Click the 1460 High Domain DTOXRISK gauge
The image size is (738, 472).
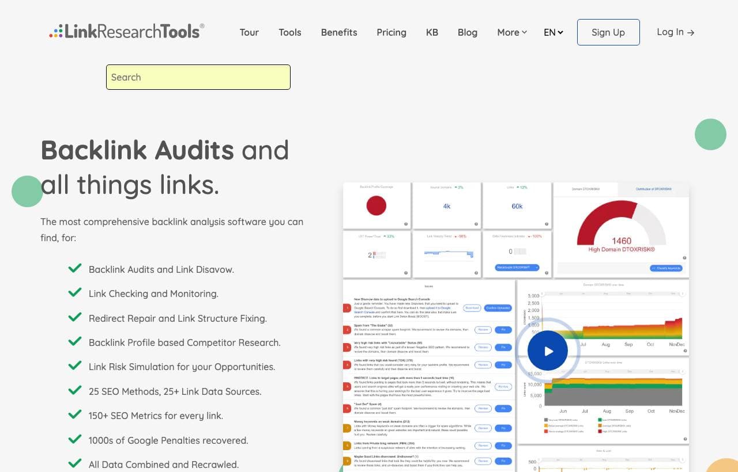(x=621, y=226)
